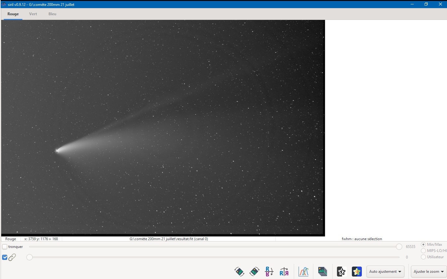The width and height of the screenshot is (447, 279).
Task: Click the upper cutoff slider handle at 65535
Action: [399, 247]
